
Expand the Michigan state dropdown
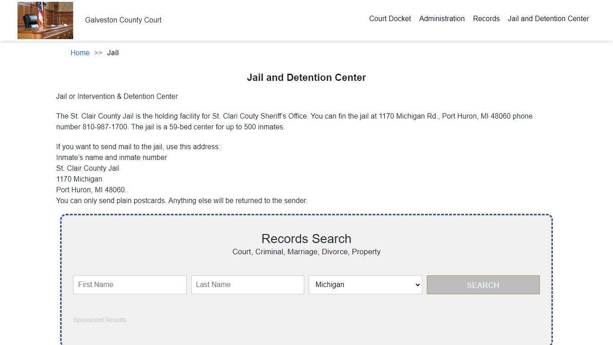(x=365, y=285)
